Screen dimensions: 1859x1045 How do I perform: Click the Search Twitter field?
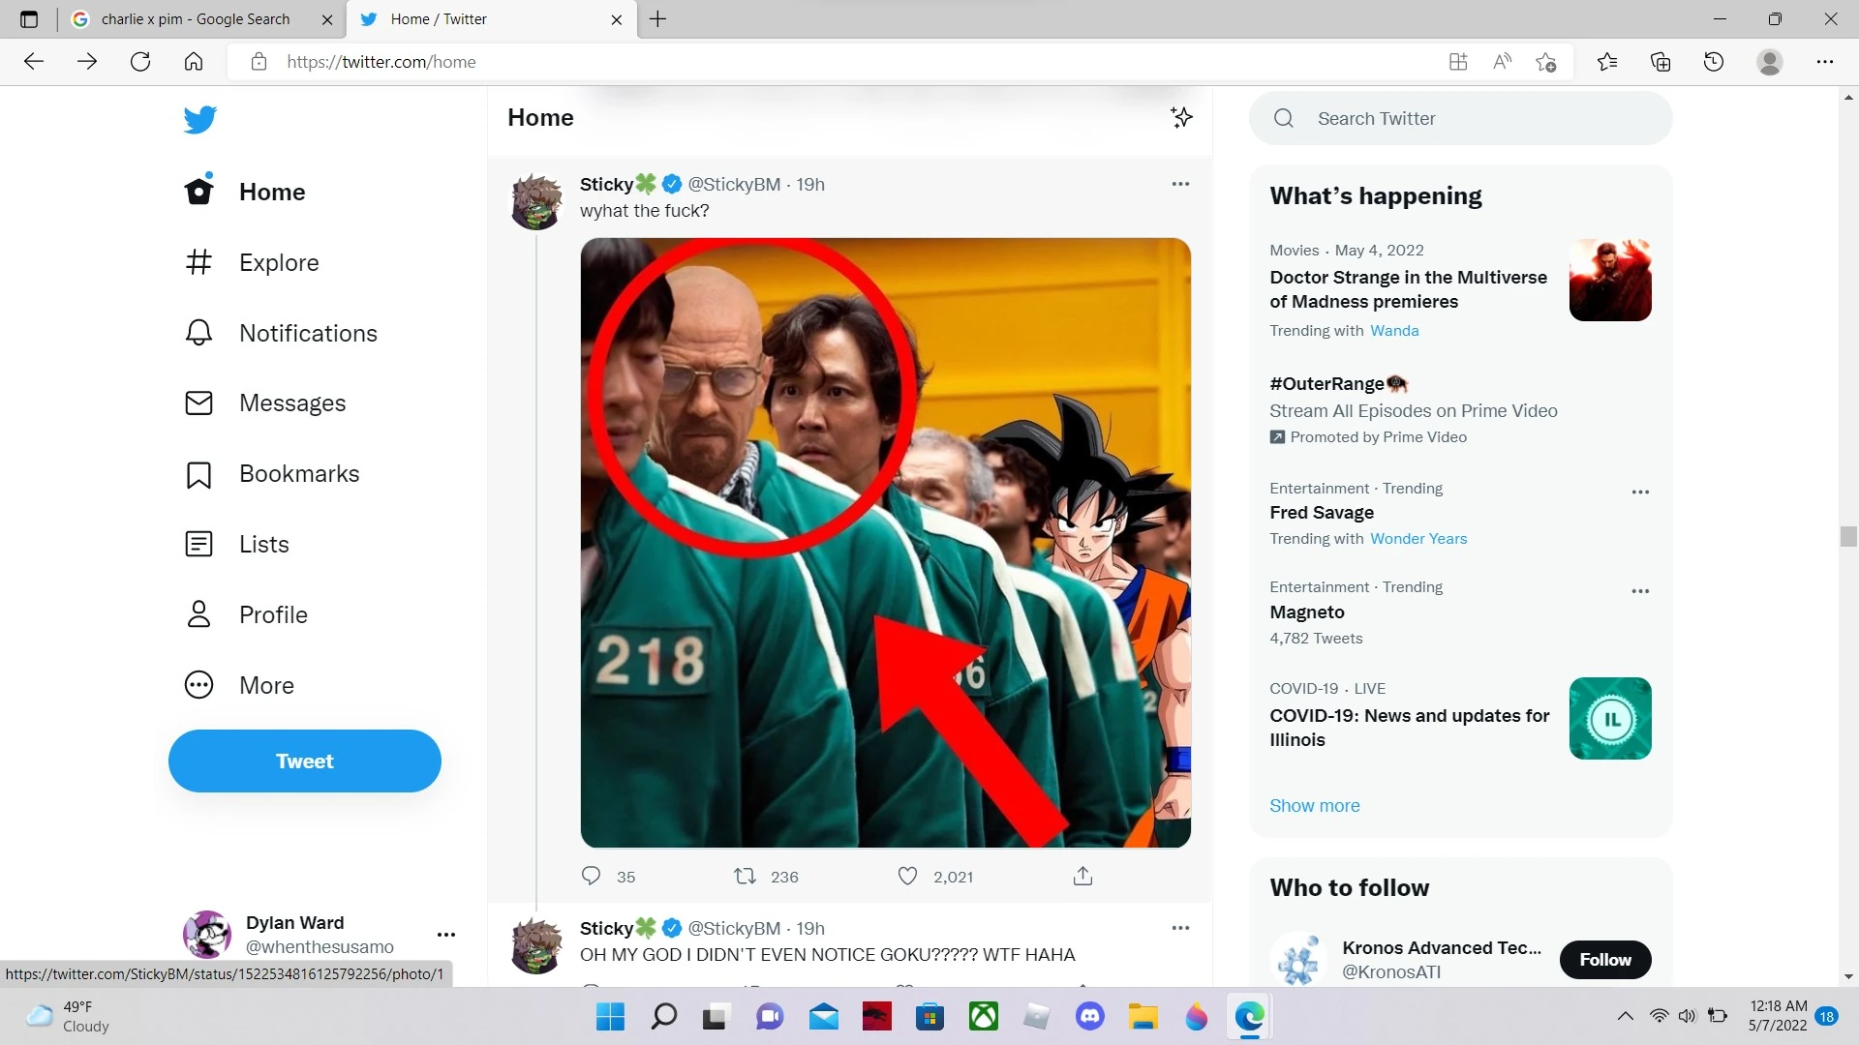click(1459, 118)
